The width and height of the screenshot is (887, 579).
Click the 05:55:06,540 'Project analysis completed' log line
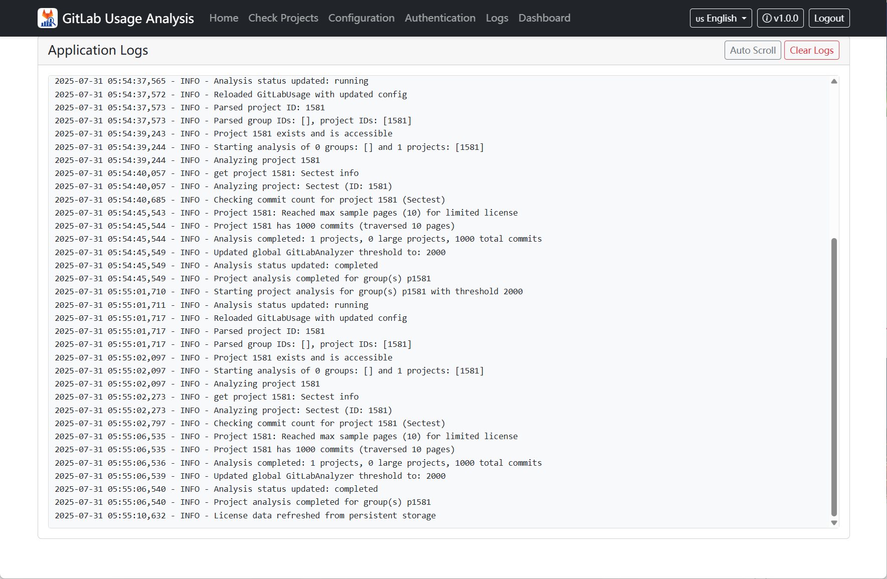[x=243, y=502]
